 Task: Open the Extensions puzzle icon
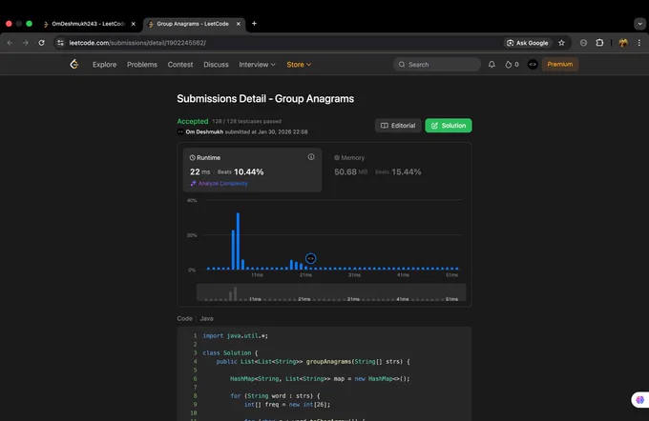[x=599, y=43]
